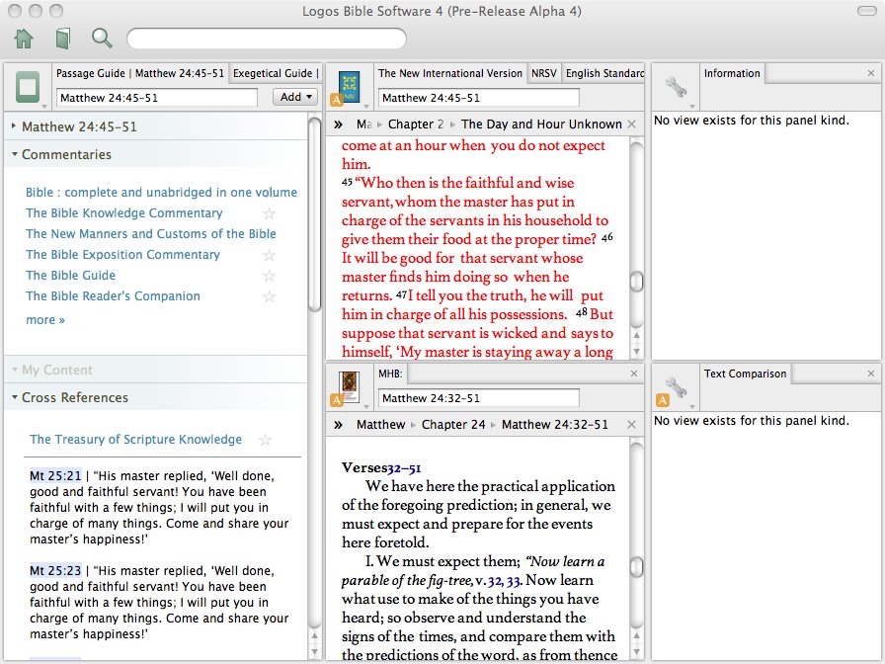Open The Bible Guide link
The height and width of the screenshot is (664, 885).
click(x=70, y=276)
